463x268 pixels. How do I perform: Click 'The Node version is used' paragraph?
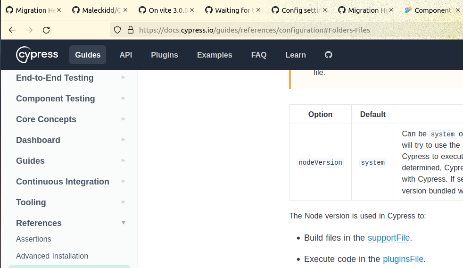357,216
